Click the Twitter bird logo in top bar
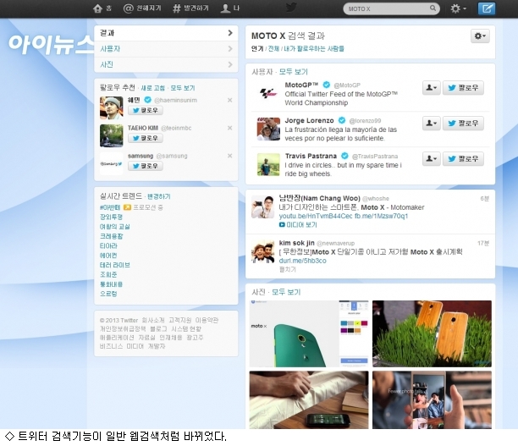The width and height of the screenshot is (518, 446). (x=291, y=8)
